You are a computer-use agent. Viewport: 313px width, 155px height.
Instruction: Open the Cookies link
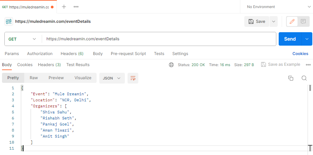click(x=300, y=54)
